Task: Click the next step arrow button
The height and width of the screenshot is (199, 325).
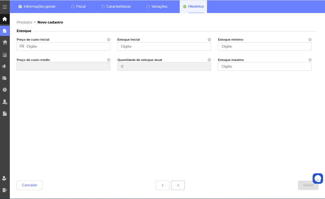Action: tap(178, 185)
